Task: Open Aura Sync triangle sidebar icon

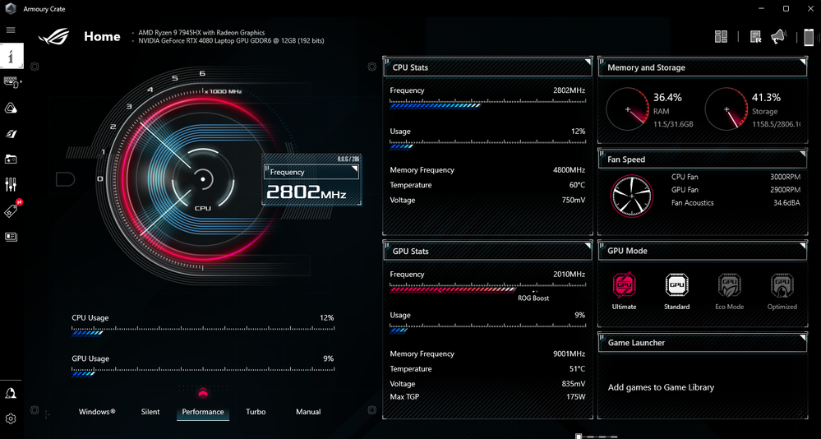Action: [x=11, y=108]
